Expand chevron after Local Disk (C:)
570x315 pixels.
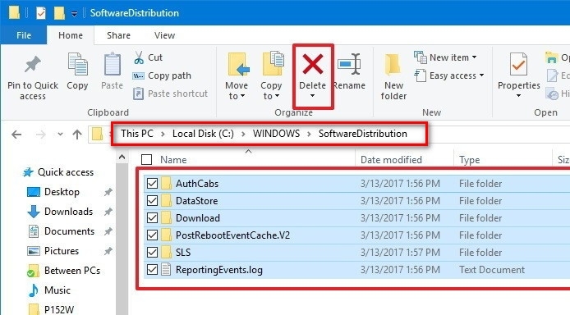243,134
